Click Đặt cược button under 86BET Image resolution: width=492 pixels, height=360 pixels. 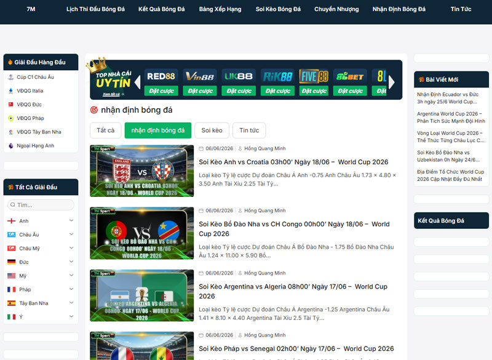(350, 90)
